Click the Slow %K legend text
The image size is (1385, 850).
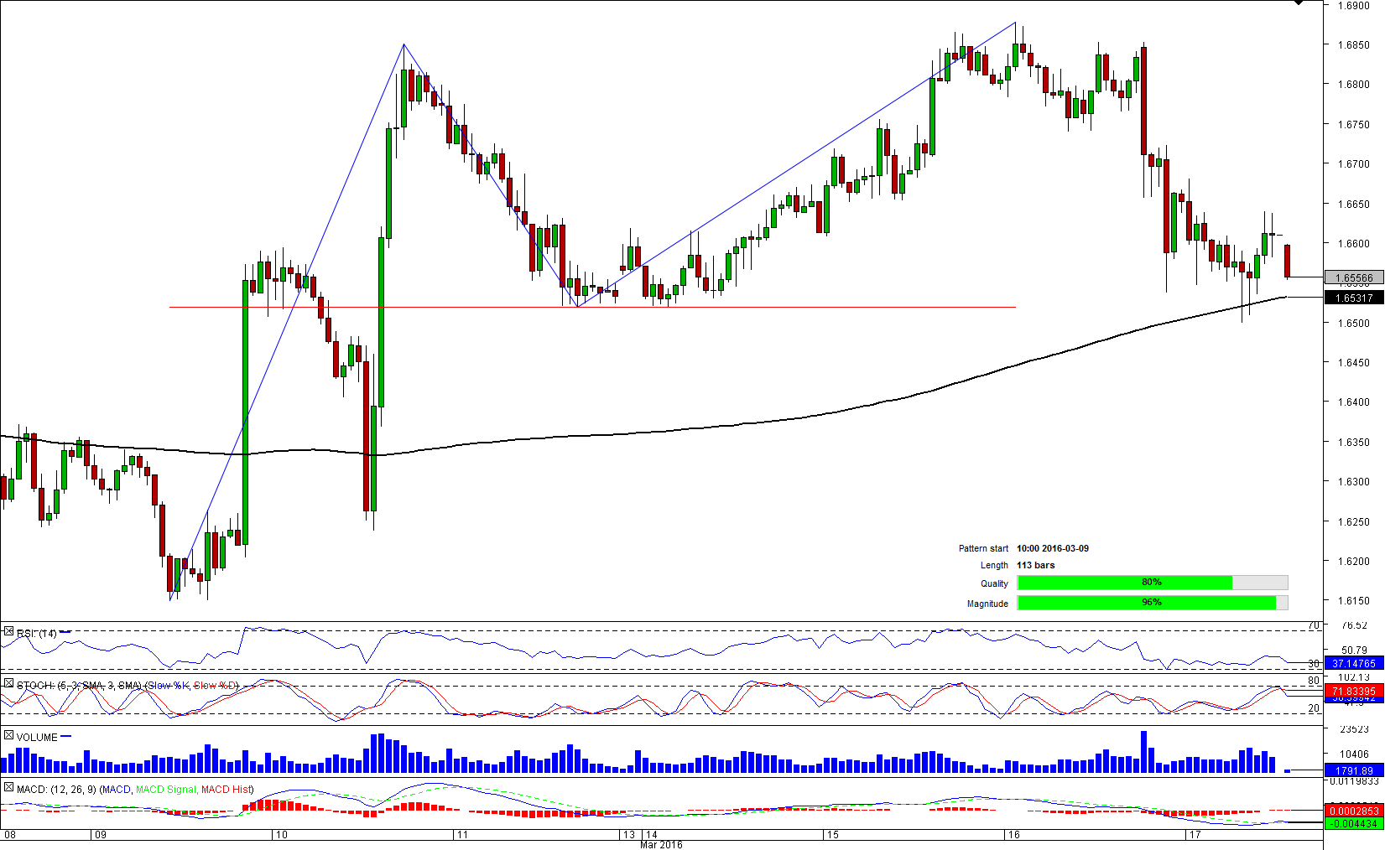pyautogui.click(x=167, y=685)
